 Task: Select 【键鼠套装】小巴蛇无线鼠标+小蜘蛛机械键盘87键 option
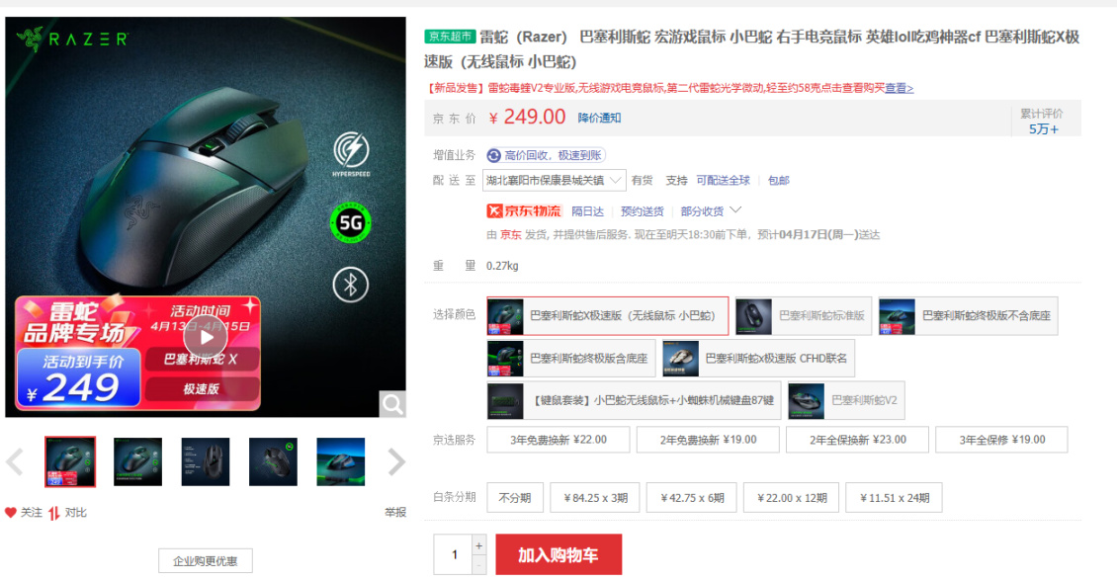(x=634, y=400)
